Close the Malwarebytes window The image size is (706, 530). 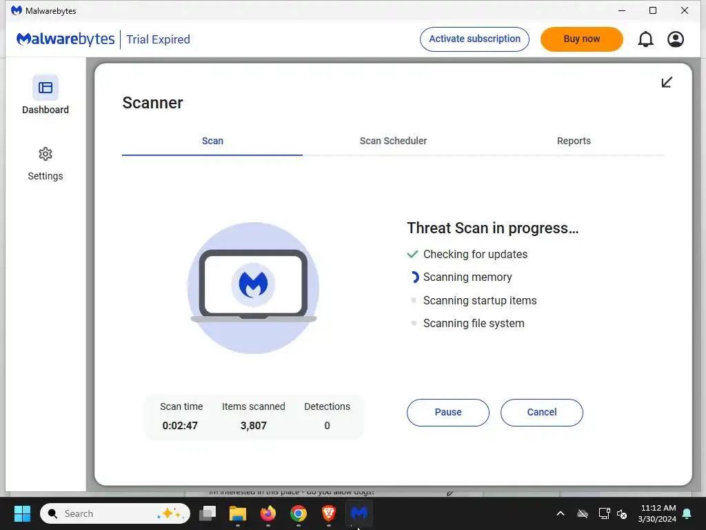[685, 10]
